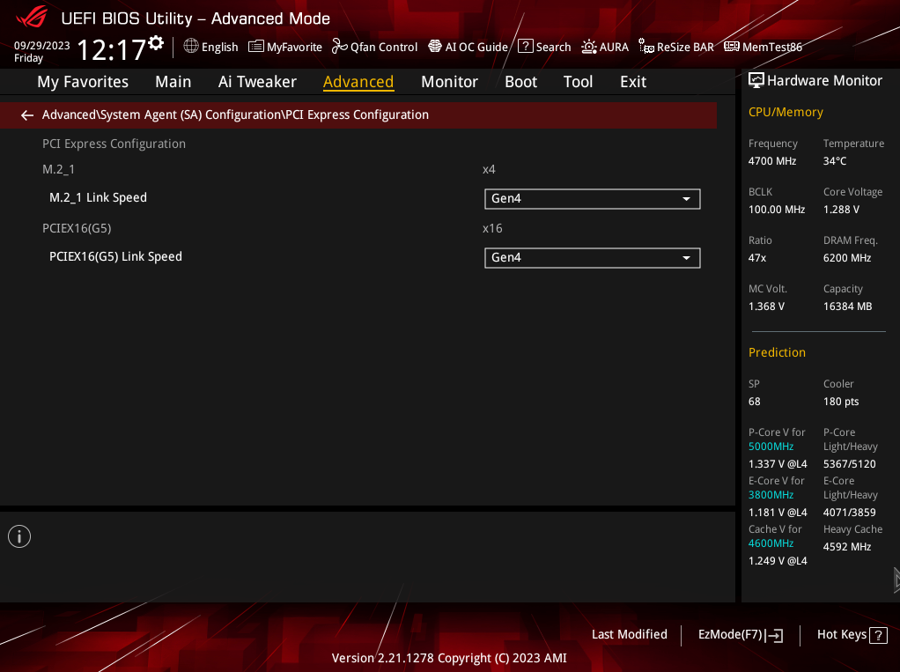Switch to EzMode with the EzMode(F7) button
Image resolution: width=900 pixels, height=672 pixels.
tap(739, 634)
